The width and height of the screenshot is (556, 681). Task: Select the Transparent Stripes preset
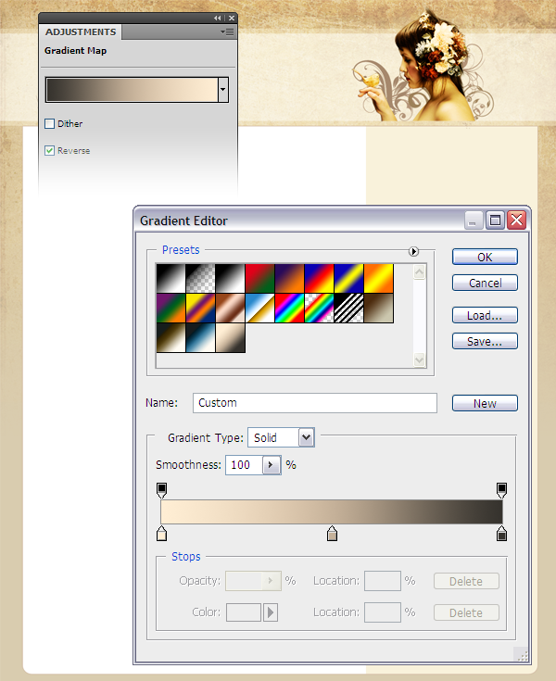(348, 308)
